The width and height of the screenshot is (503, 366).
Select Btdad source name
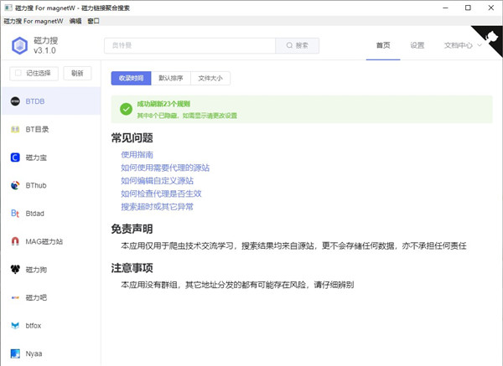click(34, 214)
